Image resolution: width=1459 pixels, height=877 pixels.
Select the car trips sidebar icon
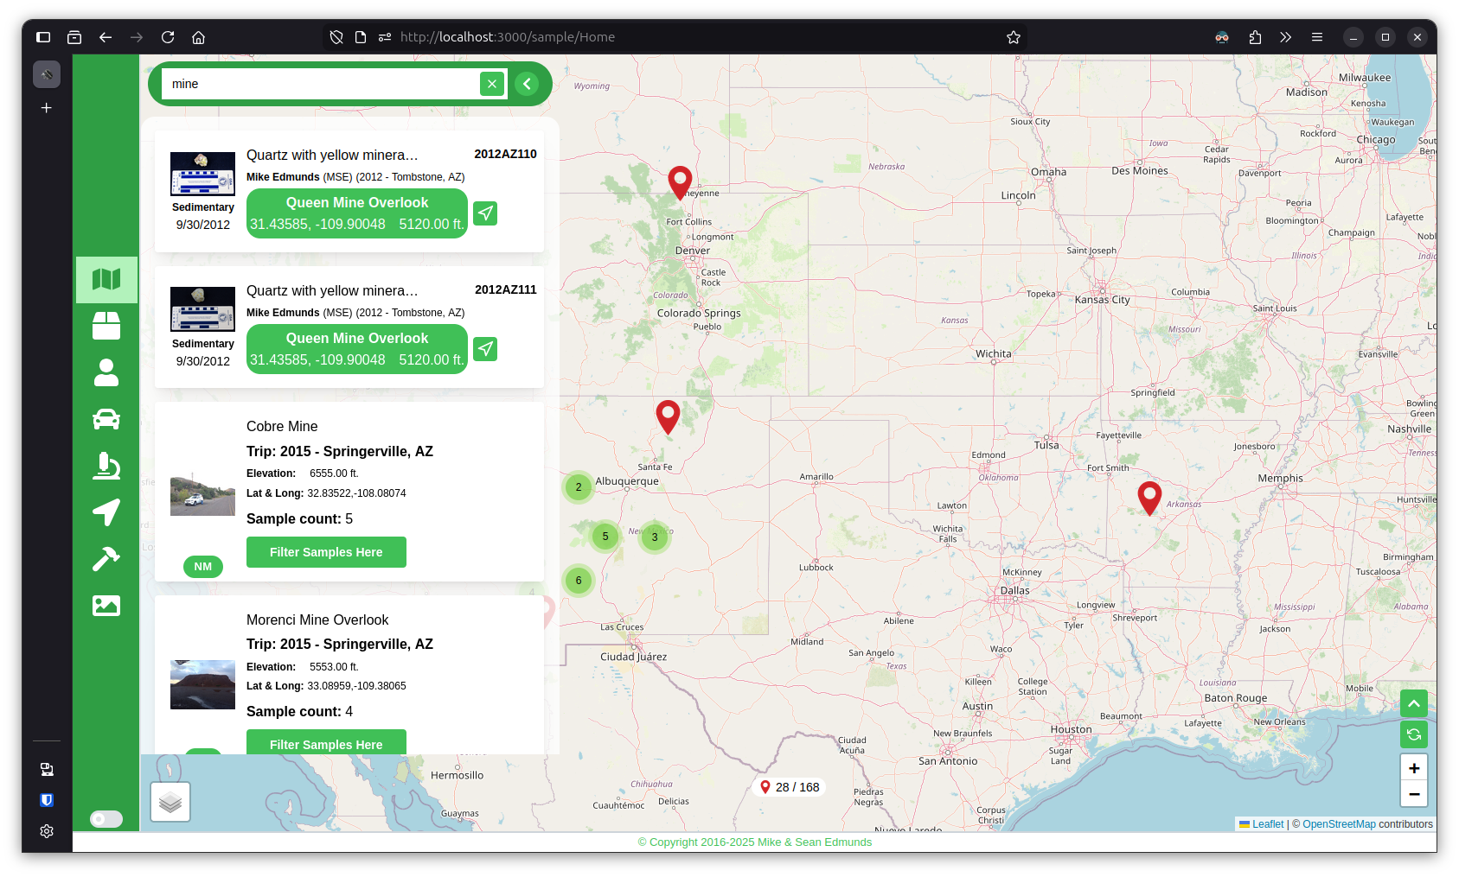[106, 419]
